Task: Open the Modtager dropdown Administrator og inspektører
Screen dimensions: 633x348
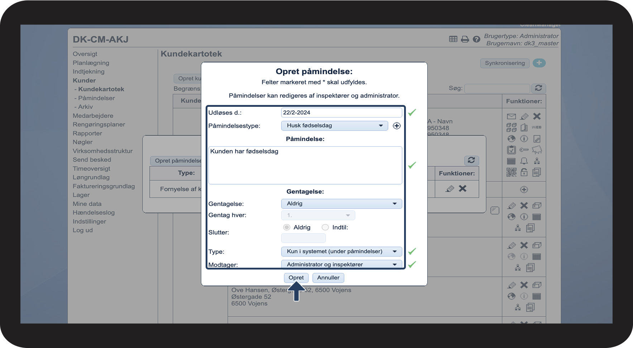Action: (x=341, y=264)
